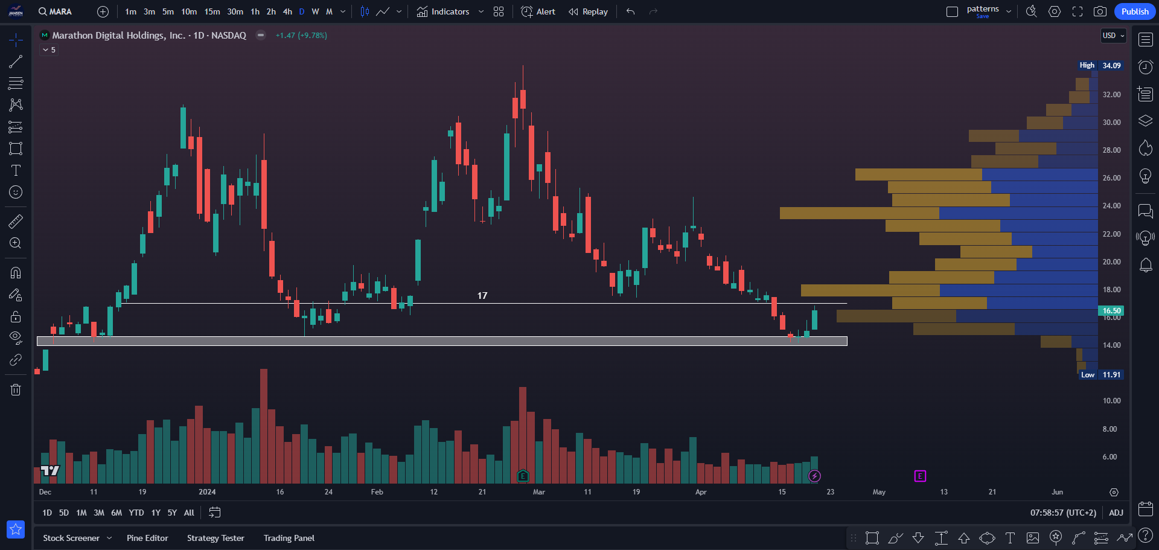Select the ruler measure tool

[16, 222]
